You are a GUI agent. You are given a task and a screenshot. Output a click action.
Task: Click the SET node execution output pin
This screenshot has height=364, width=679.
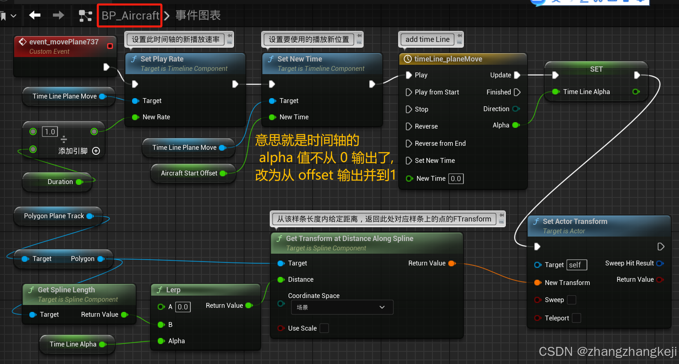(x=637, y=75)
